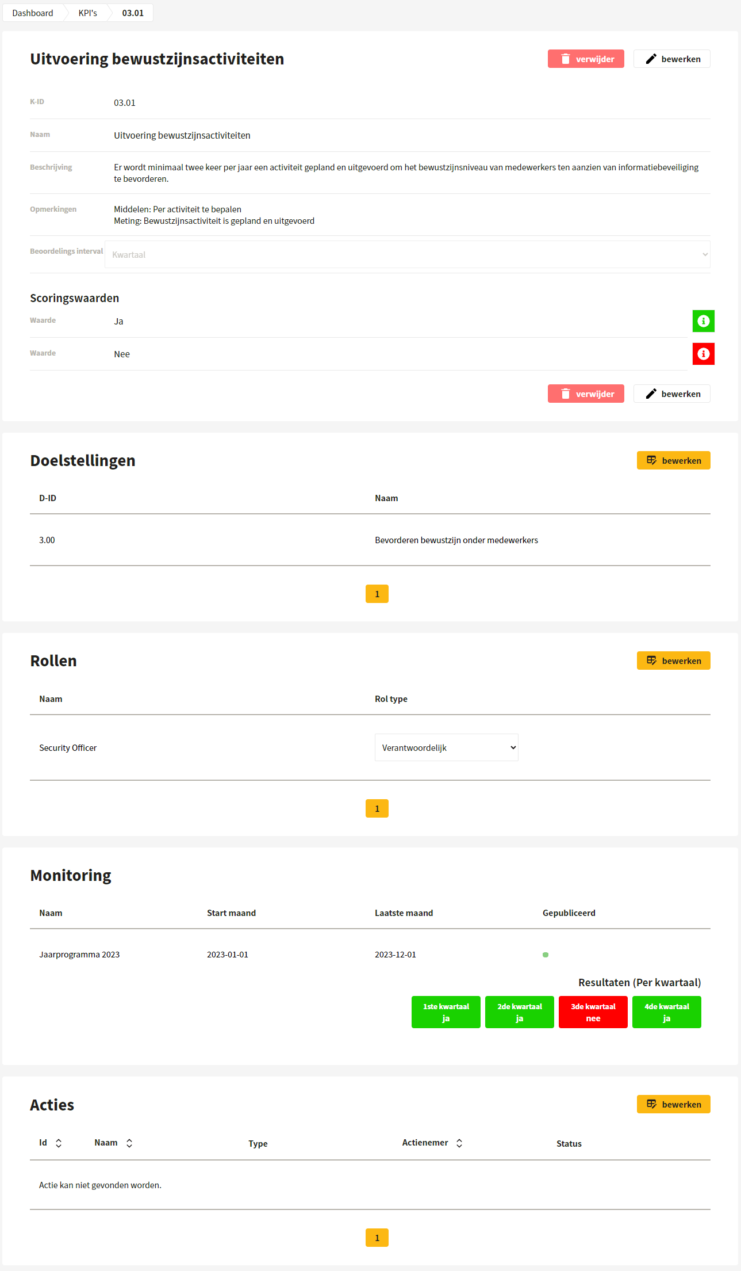The height and width of the screenshot is (1271, 741).
Task: Click the Jaarprogramma 2023 monitoring entry
Action: pos(79,955)
